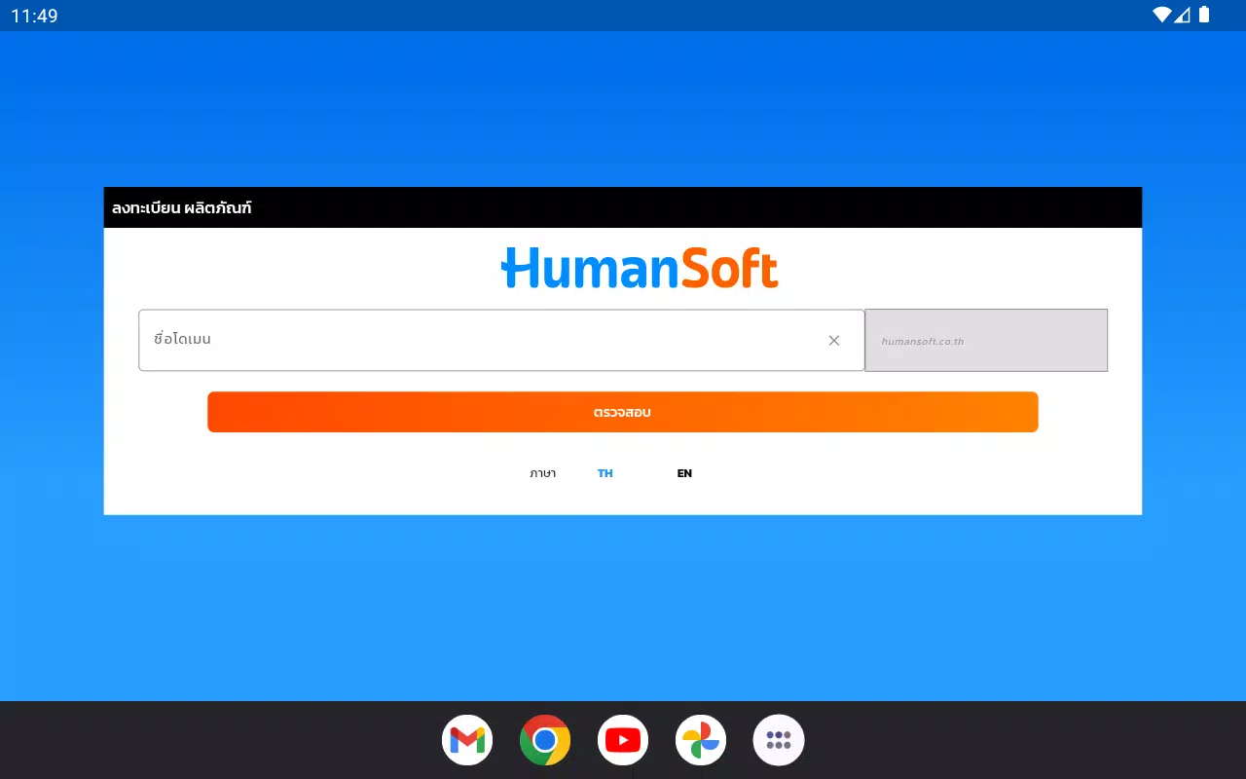The image size is (1246, 779).
Task: Open YouTube from the dock
Action: [x=623, y=740]
